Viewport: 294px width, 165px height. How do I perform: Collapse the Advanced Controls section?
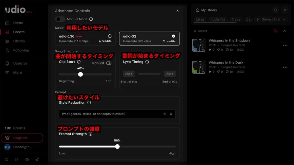click(177, 11)
